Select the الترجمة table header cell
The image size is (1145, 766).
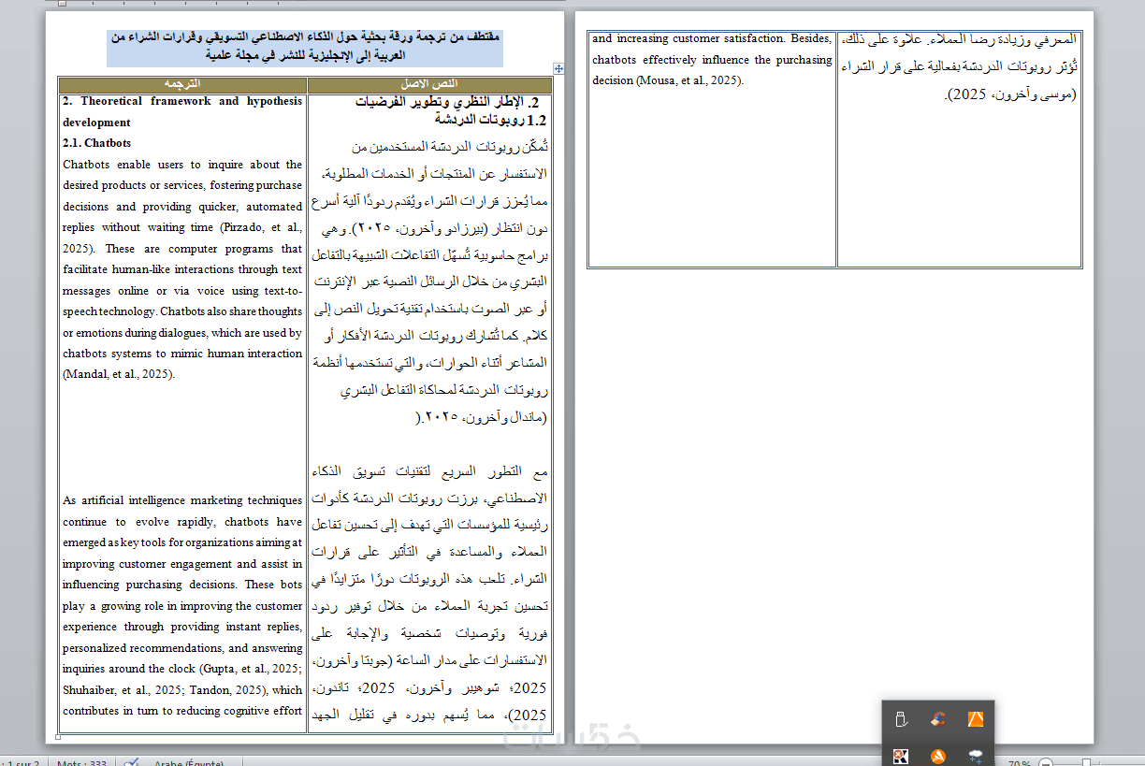182,84
